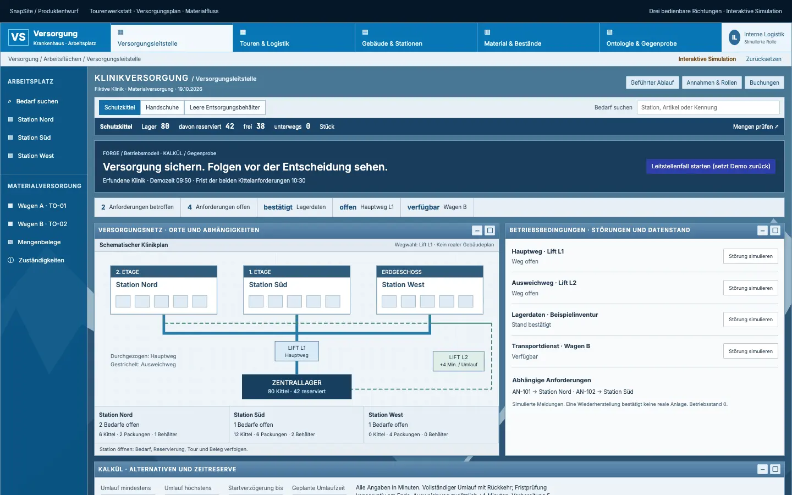The image size is (792, 495).
Task: Select the LIFT L2 Umlauf node
Action: click(x=459, y=361)
